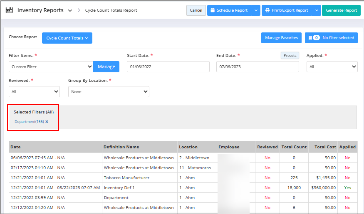Screen dimensions: 364x214
Task: Open the chevron next to Inventory Reports
Action: coord(70,10)
